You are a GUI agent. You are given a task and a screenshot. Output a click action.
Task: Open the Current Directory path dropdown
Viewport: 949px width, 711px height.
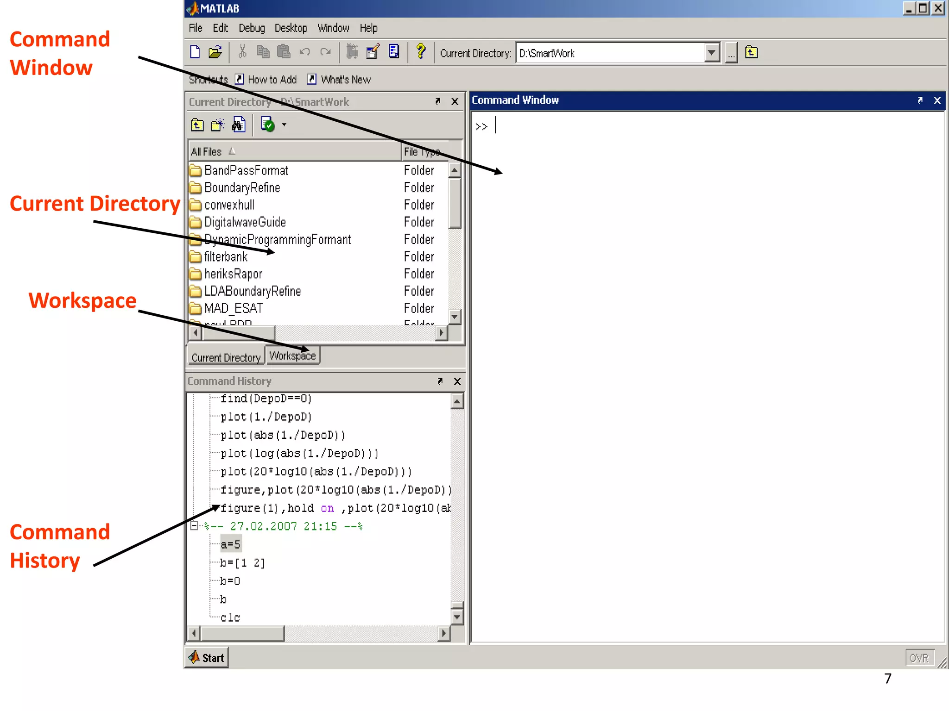click(x=711, y=53)
